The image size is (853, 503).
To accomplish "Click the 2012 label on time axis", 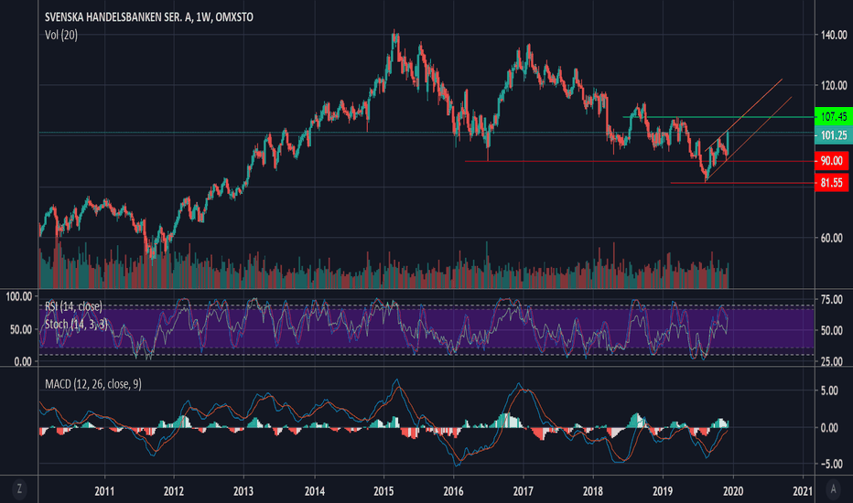I will [174, 491].
